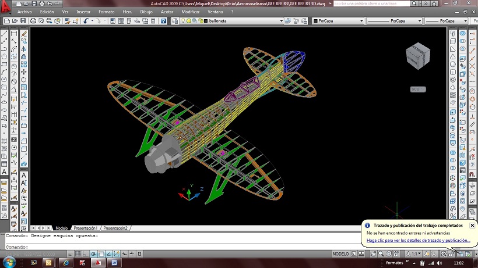Close the plot completed notification balloon

pos(472,225)
